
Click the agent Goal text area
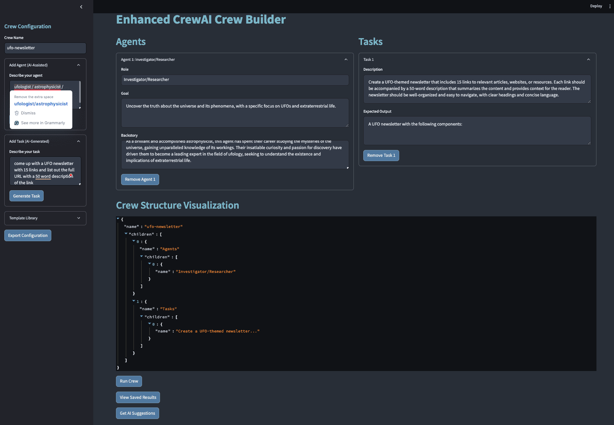click(235, 113)
